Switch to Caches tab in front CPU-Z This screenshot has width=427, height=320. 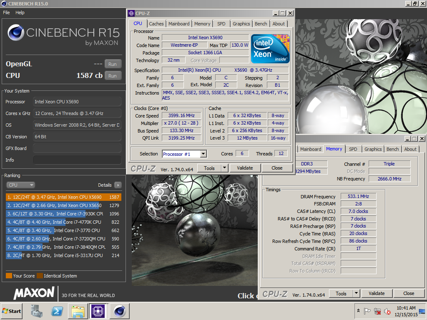point(156,24)
